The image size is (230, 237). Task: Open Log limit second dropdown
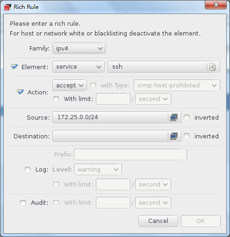(x=153, y=185)
